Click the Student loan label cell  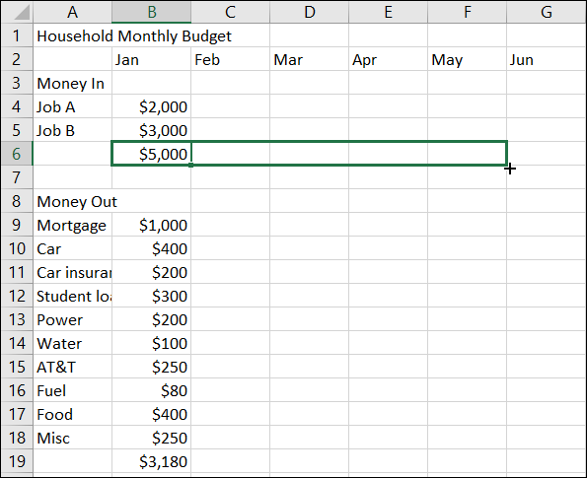(x=72, y=296)
